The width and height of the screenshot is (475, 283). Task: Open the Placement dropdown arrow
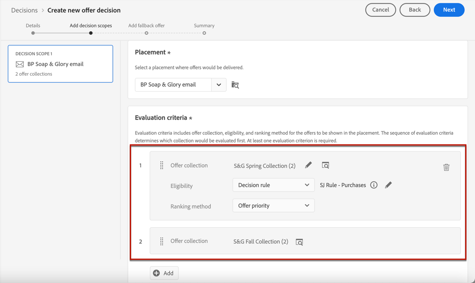219,85
